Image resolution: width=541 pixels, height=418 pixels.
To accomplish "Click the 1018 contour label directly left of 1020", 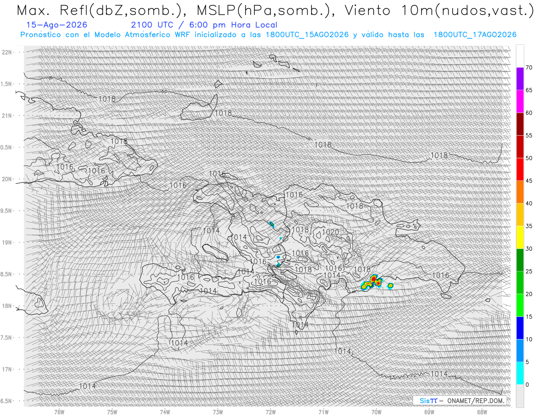I will pos(301,230).
